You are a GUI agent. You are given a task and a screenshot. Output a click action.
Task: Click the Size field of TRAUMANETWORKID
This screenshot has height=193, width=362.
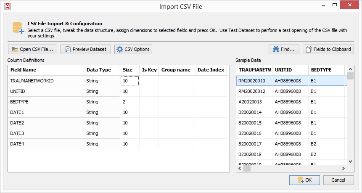pyautogui.click(x=129, y=80)
